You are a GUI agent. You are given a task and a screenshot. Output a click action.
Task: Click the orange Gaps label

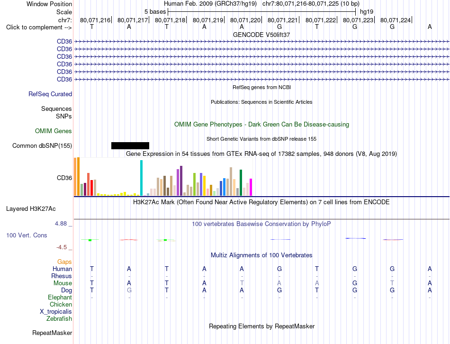coord(64,262)
